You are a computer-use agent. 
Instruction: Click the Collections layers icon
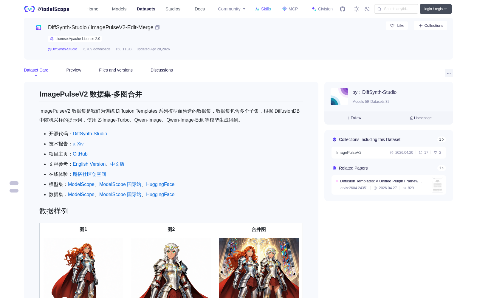tap(334, 139)
